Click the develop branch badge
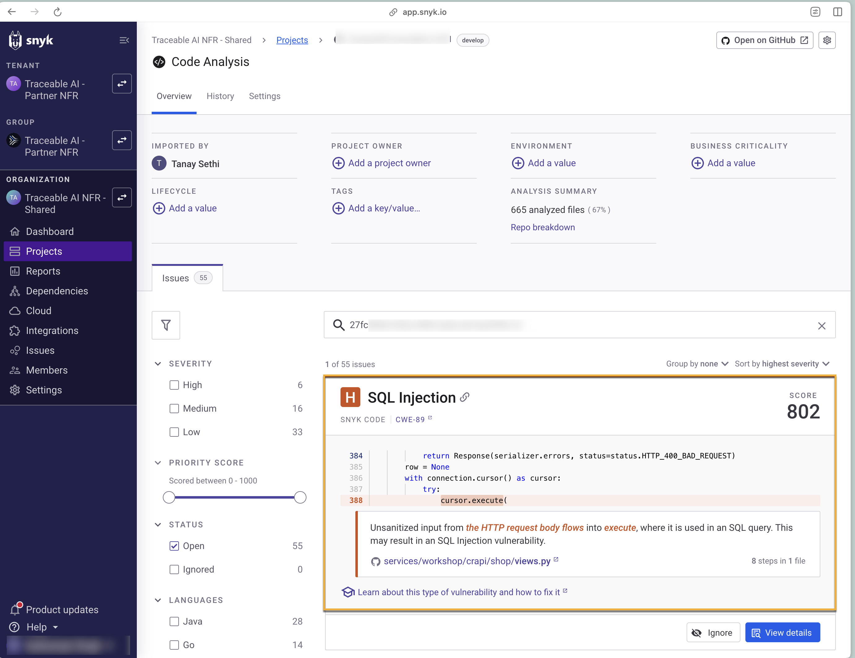The height and width of the screenshot is (658, 855). (x=472, y=40)
